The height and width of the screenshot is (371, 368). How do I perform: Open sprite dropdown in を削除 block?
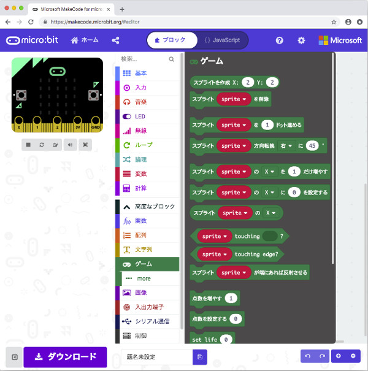(x=234, y=99)
